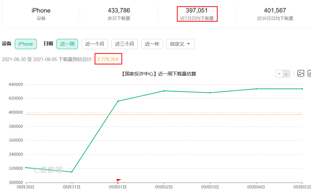
Task: Click the 397,051 seven-day average value
Action: click(197, 10)
